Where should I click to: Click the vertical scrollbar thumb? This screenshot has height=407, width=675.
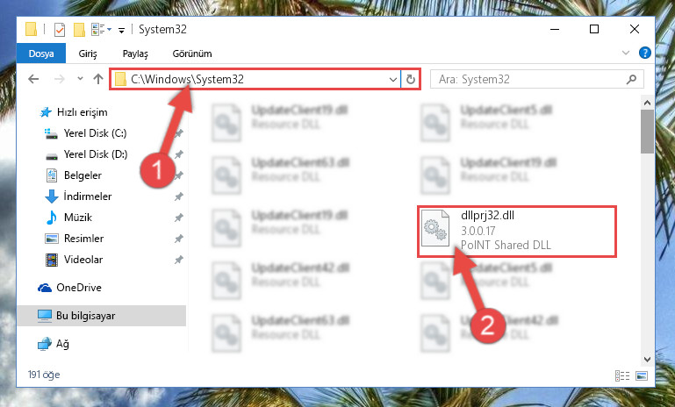tap(647, 132)
